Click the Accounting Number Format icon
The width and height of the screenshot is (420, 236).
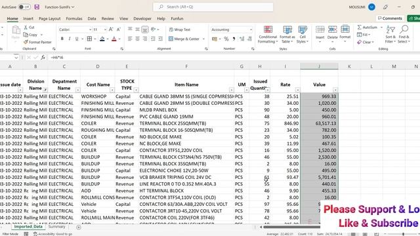215,39
